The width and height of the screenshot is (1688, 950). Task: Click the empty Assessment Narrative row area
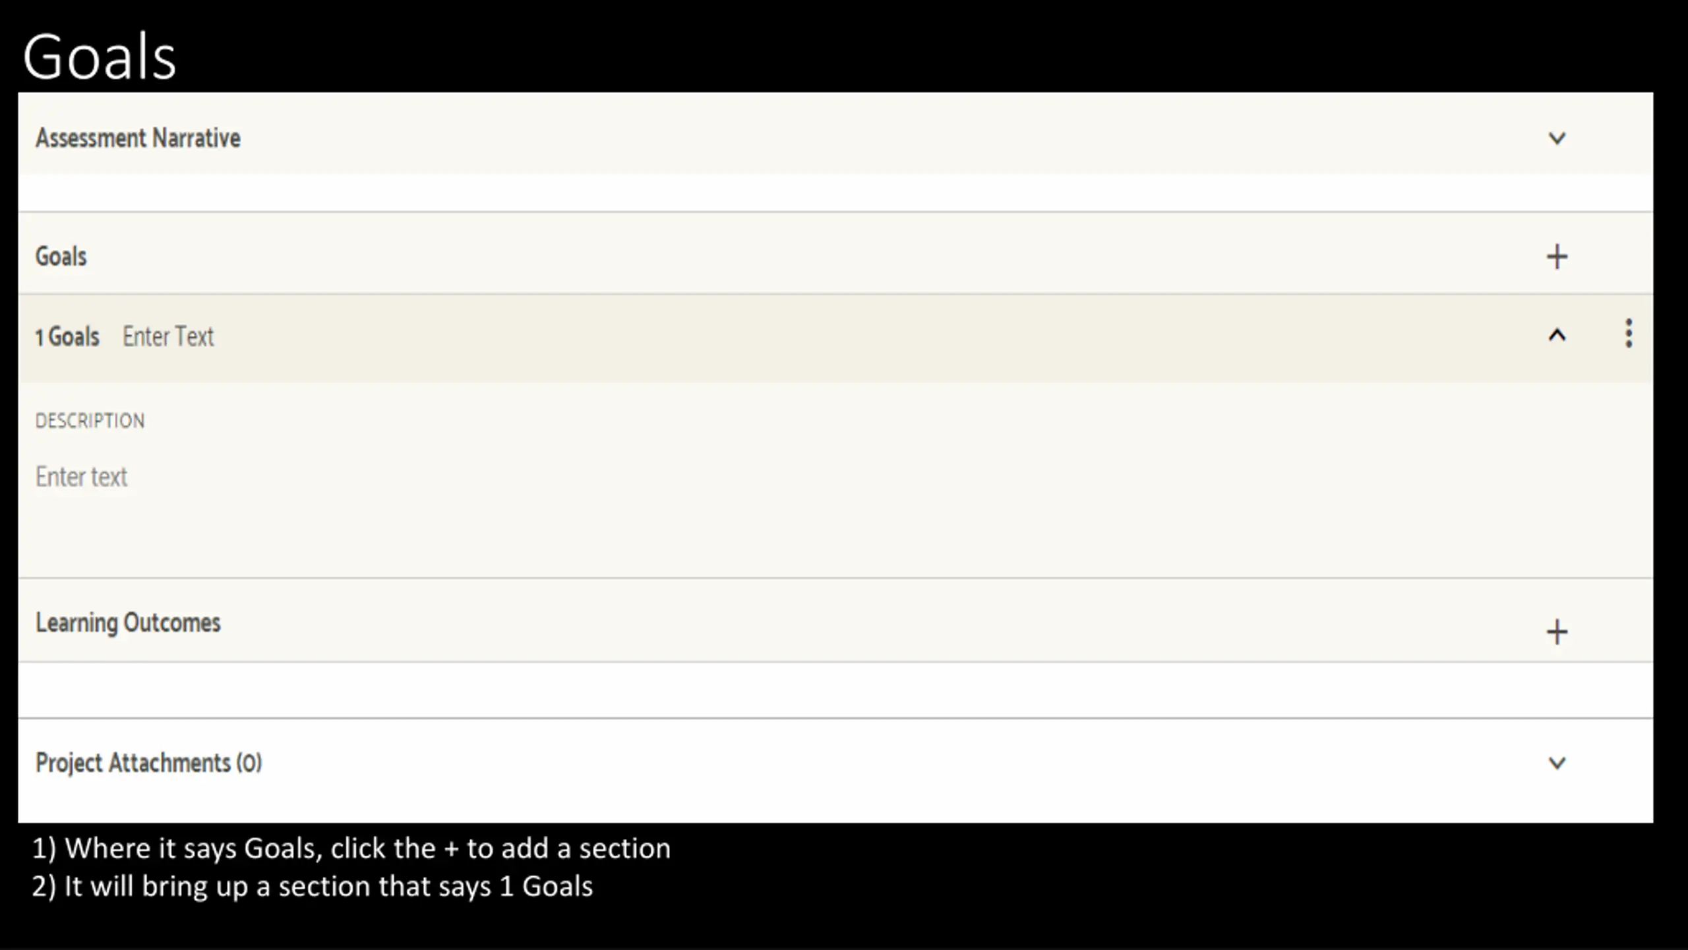[835, 193]
